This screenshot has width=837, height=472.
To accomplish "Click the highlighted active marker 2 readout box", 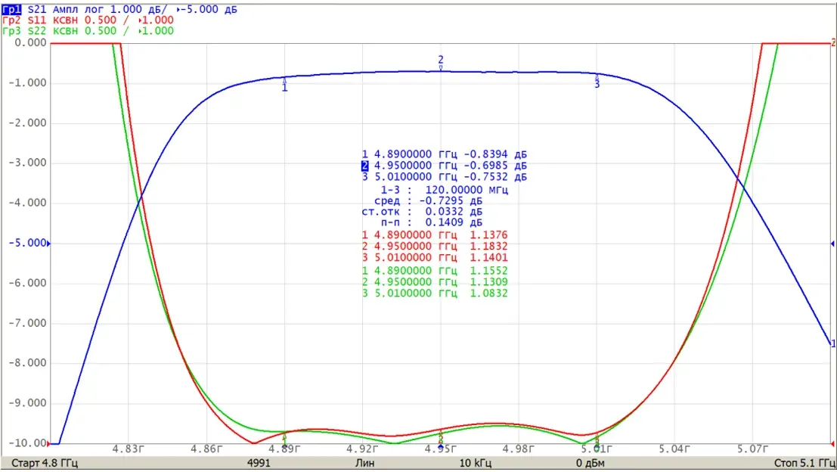I will [364, 166].
